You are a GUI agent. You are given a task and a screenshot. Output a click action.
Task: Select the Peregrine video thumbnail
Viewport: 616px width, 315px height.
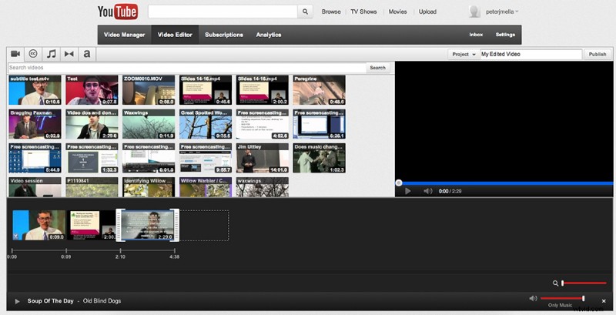(319, 90)
